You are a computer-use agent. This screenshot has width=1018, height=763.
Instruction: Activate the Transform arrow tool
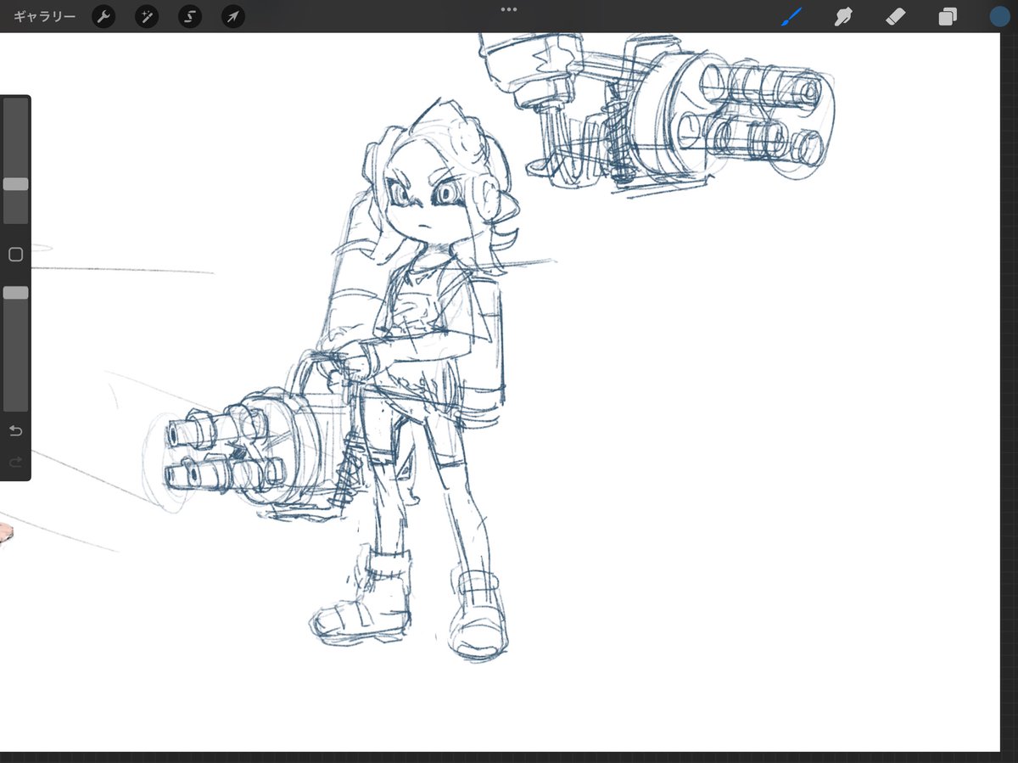click(233, 16)
